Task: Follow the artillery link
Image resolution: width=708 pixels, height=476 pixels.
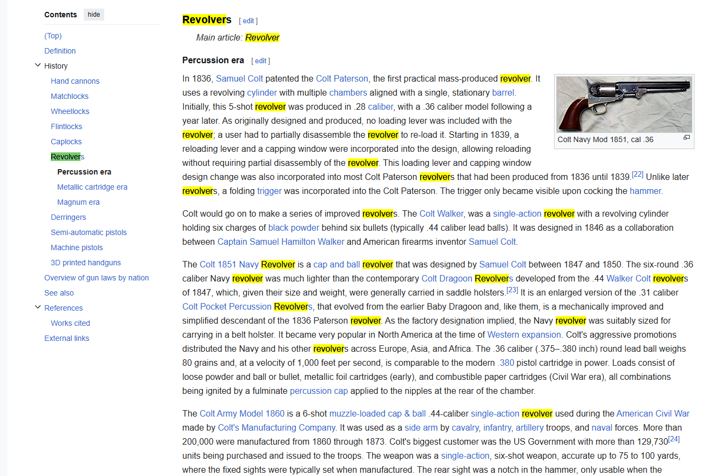Action: [530, 427]
